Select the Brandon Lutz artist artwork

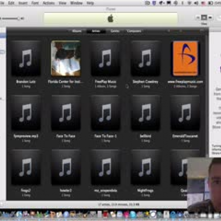(26, 58)
